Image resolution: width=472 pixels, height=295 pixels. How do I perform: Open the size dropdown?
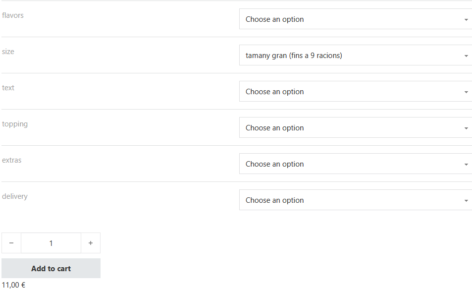(355, 56)
